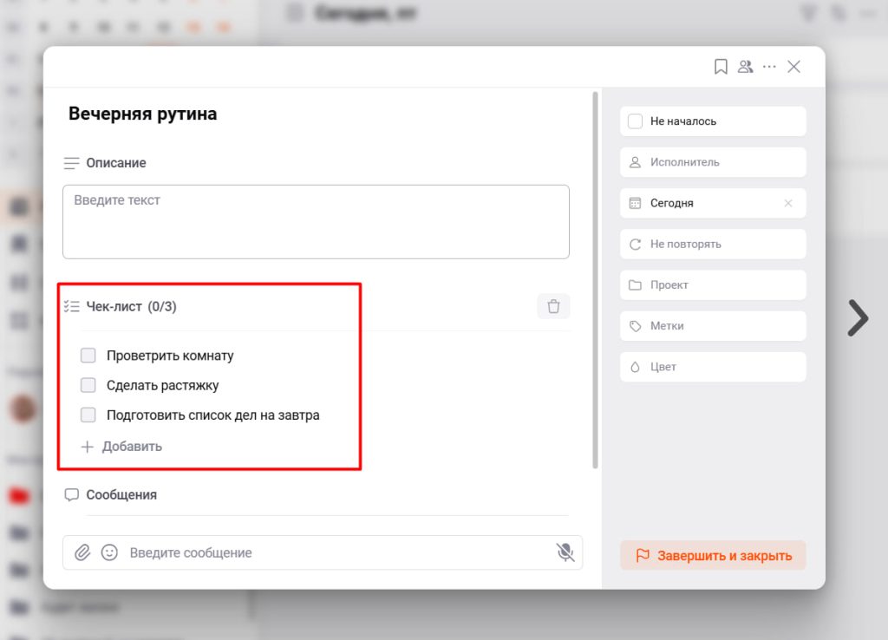888x640 pixels.
Task: Click the paperclip attach file icon
Action: [x=82, y=552]
